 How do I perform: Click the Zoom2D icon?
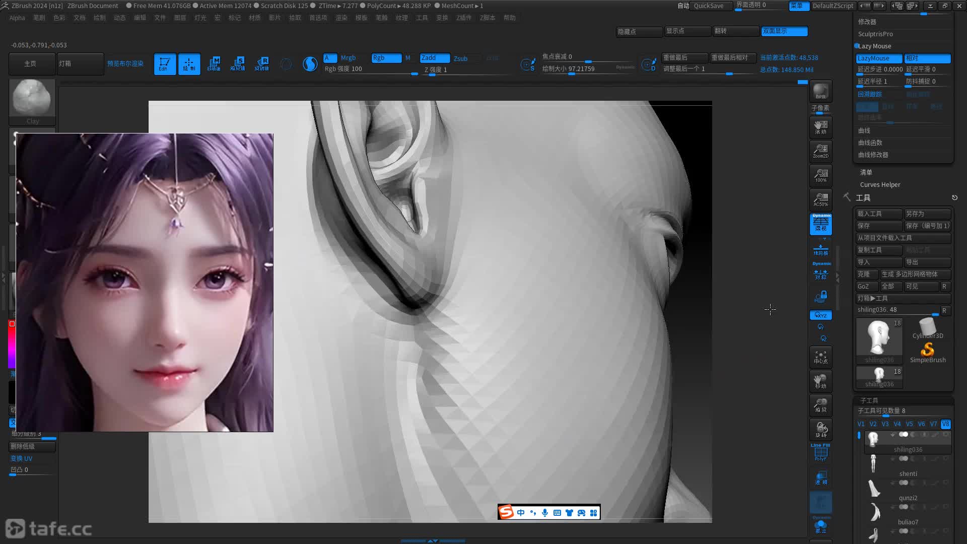click(820, 151)
